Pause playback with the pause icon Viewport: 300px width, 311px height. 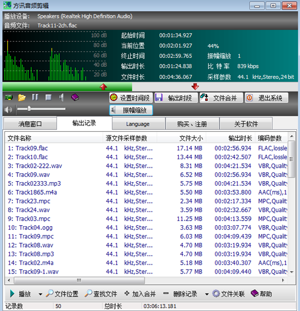(35, 97)
